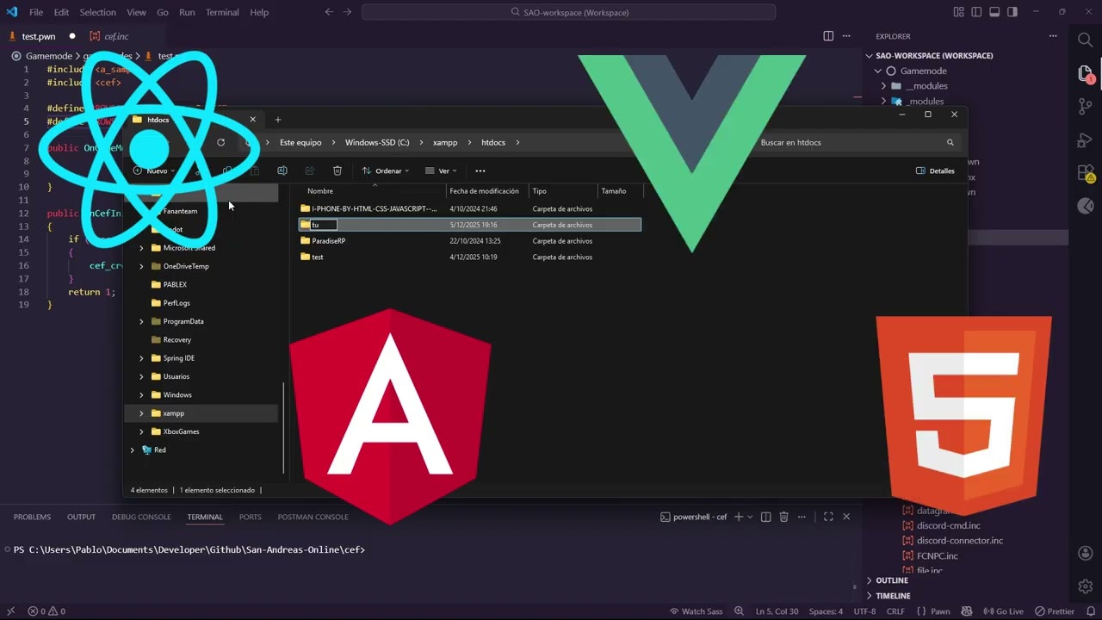
Task: Toggle the bottom panel layout
Action: coord(994,12)
